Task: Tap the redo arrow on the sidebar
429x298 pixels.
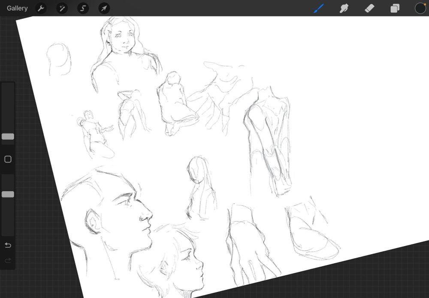Action: 7,260
